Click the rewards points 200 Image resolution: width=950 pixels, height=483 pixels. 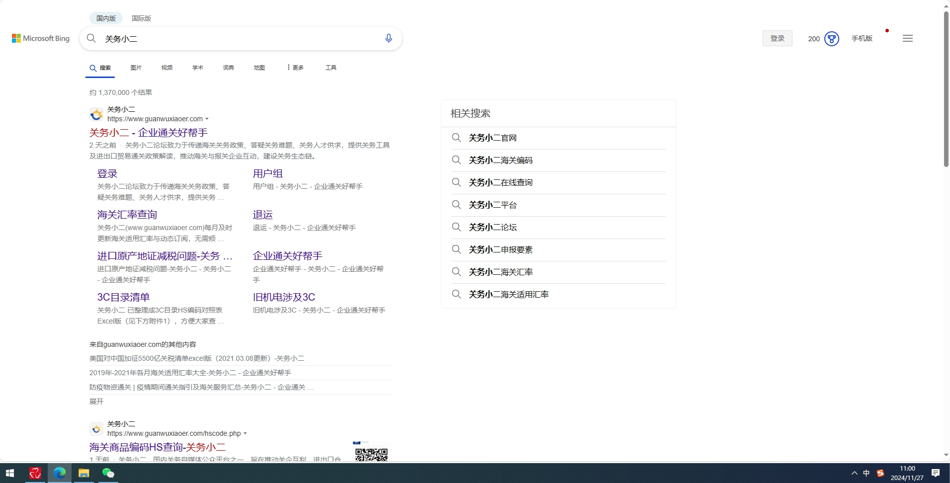click(x=814, y=39)
